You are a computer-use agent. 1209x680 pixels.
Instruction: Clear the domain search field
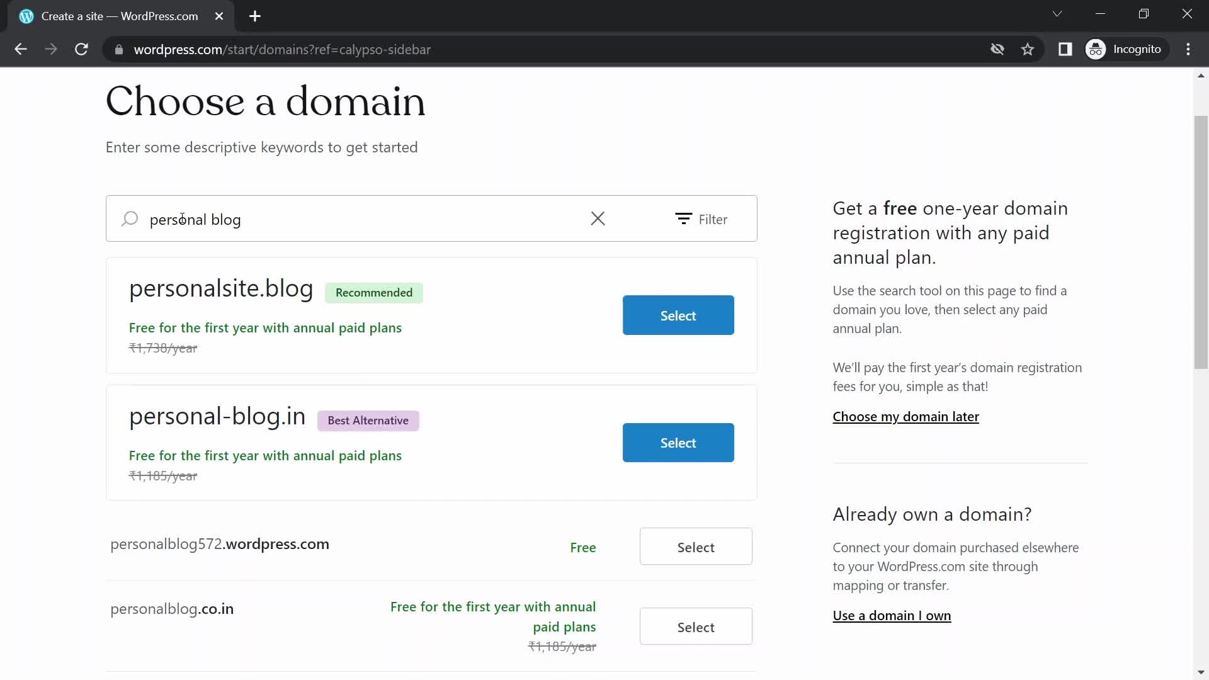point(598,218)
